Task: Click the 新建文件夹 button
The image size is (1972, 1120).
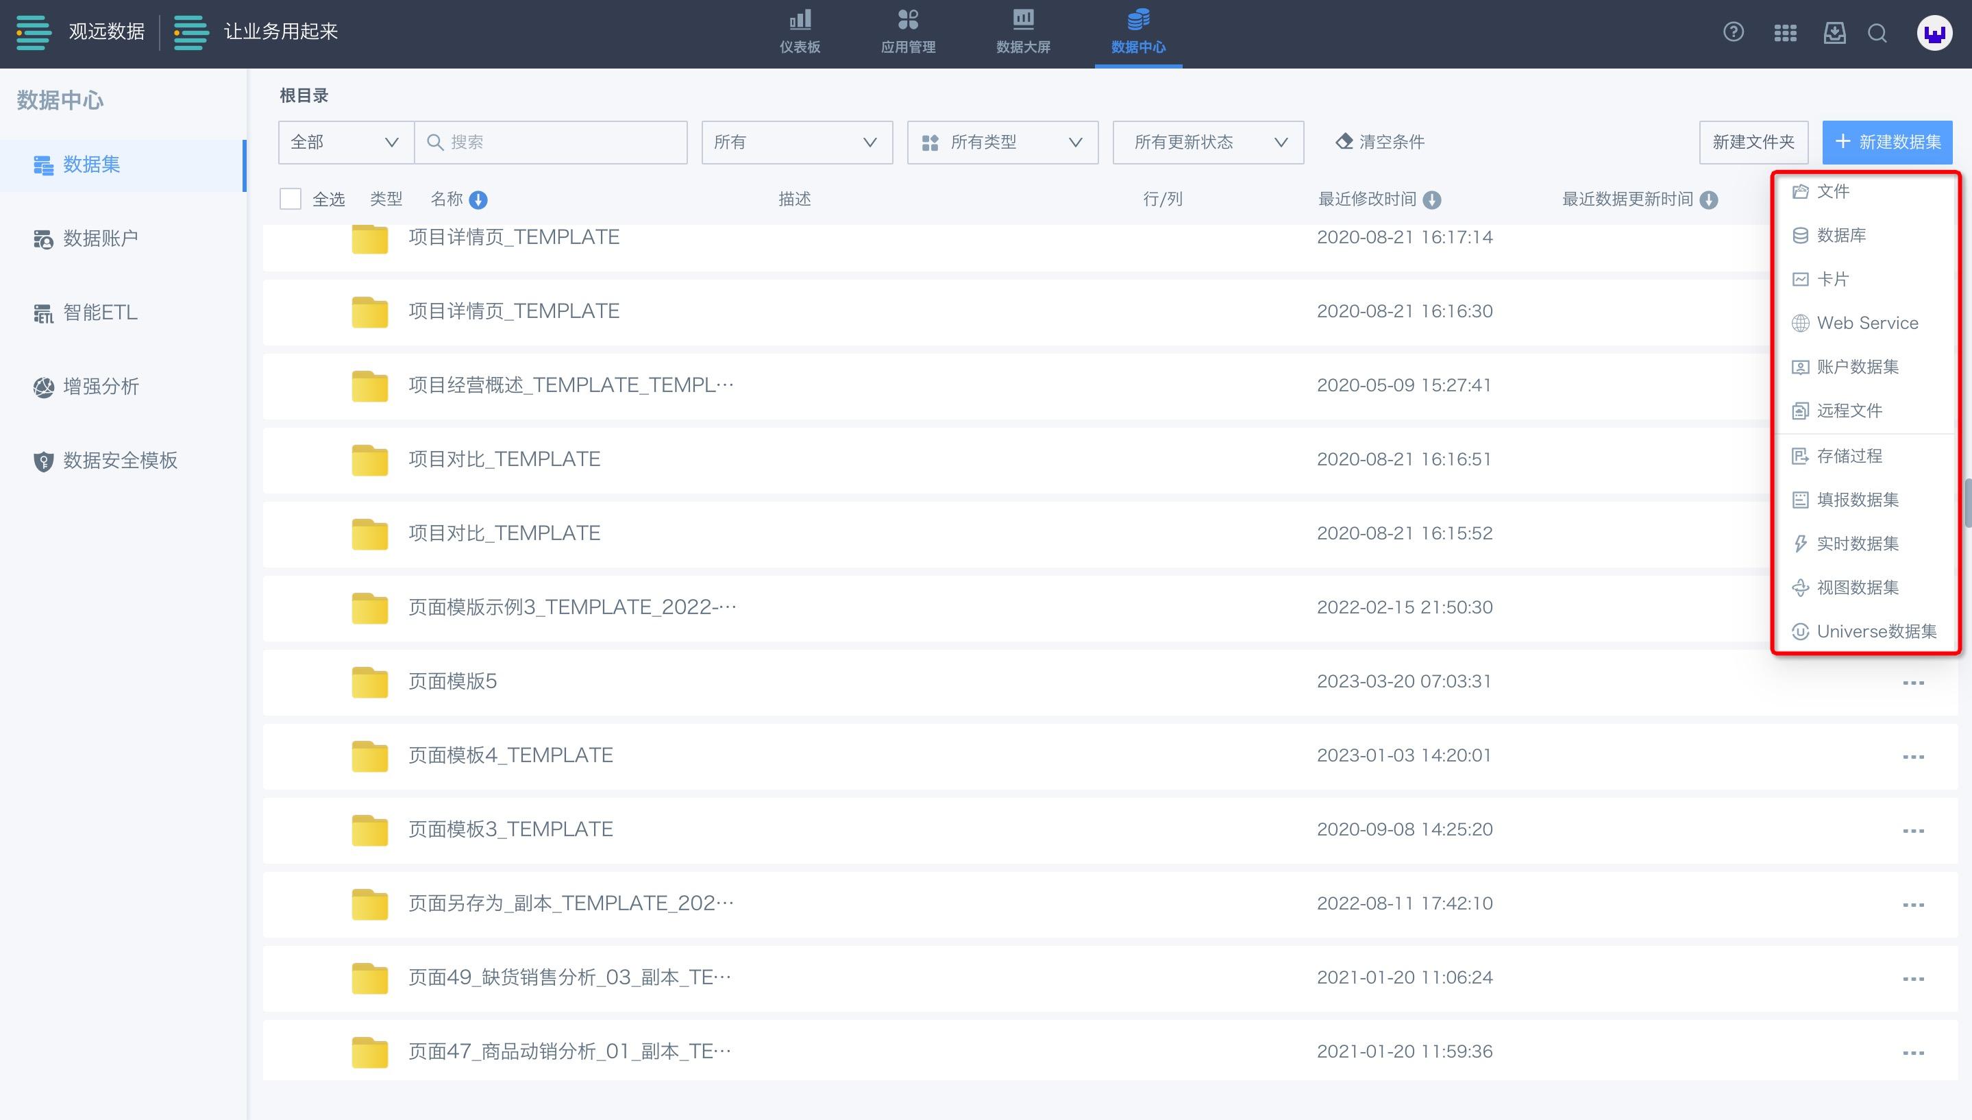Action: [1753, 143]
